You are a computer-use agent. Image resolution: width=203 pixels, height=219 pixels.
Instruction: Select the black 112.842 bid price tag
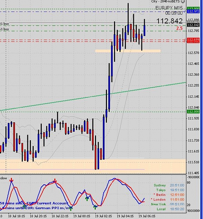[x=194, y=25]
